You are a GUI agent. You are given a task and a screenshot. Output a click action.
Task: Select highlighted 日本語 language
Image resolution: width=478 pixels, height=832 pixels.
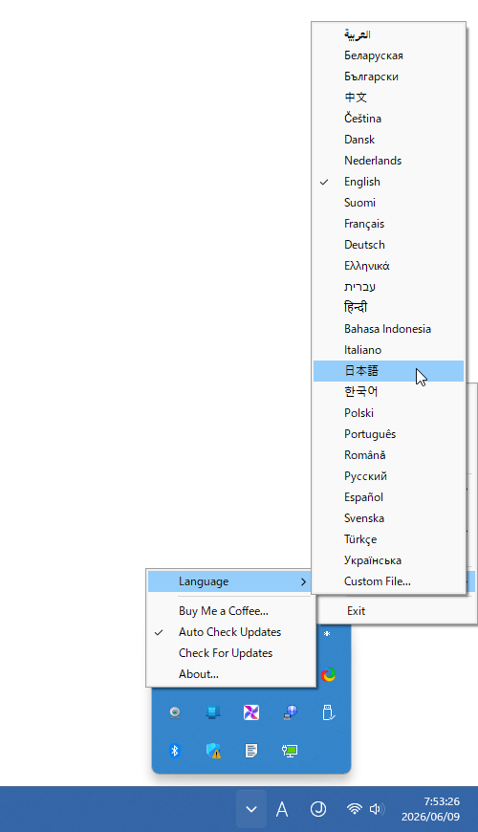[388, 371]
